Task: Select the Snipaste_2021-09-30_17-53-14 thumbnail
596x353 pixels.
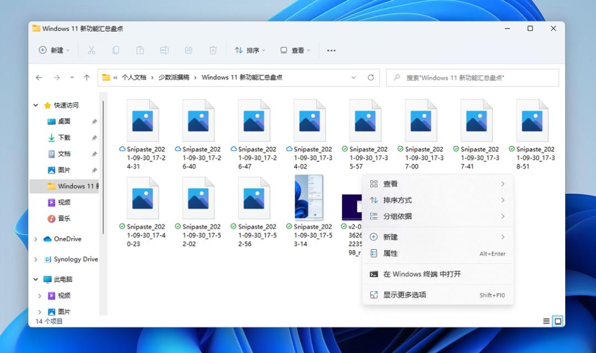Action: tap(309, 199)
